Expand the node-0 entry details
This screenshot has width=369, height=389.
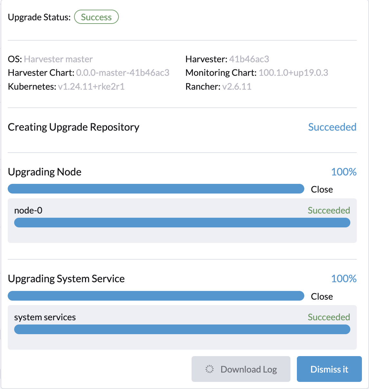pyautogui.click(x=28, y=210)
